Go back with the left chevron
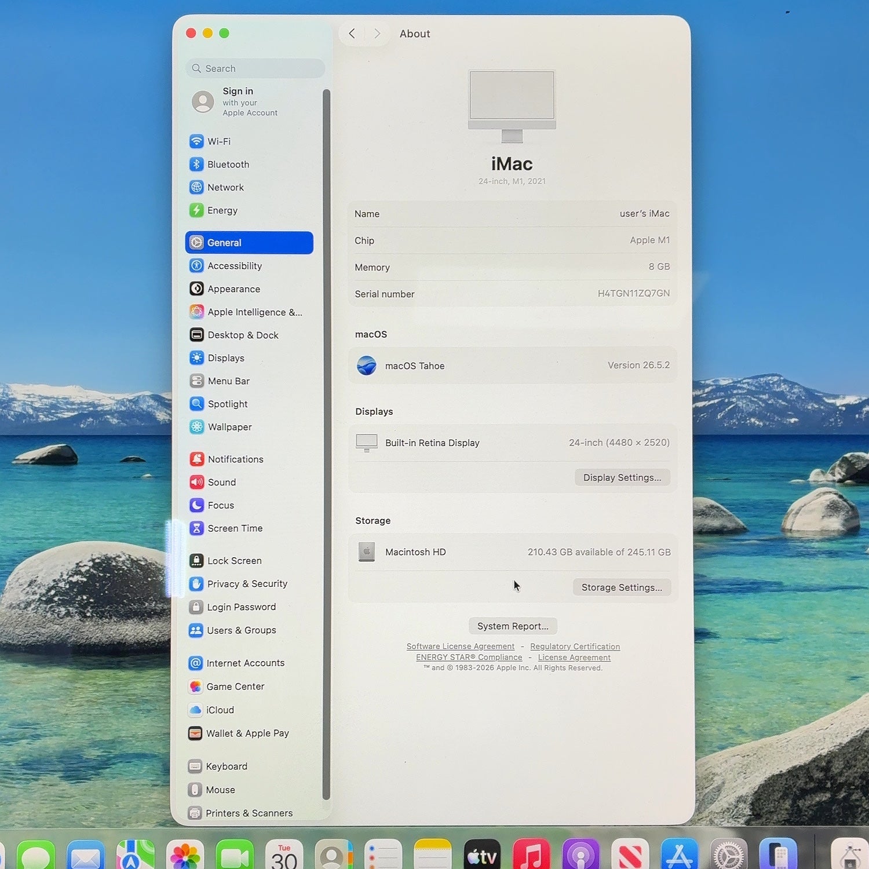The width and height of the screenshot is (869, 869). [352, 34]
